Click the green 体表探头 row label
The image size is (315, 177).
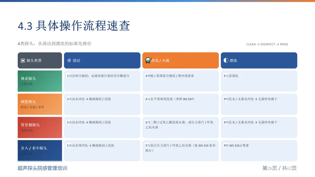coord(40,81)
